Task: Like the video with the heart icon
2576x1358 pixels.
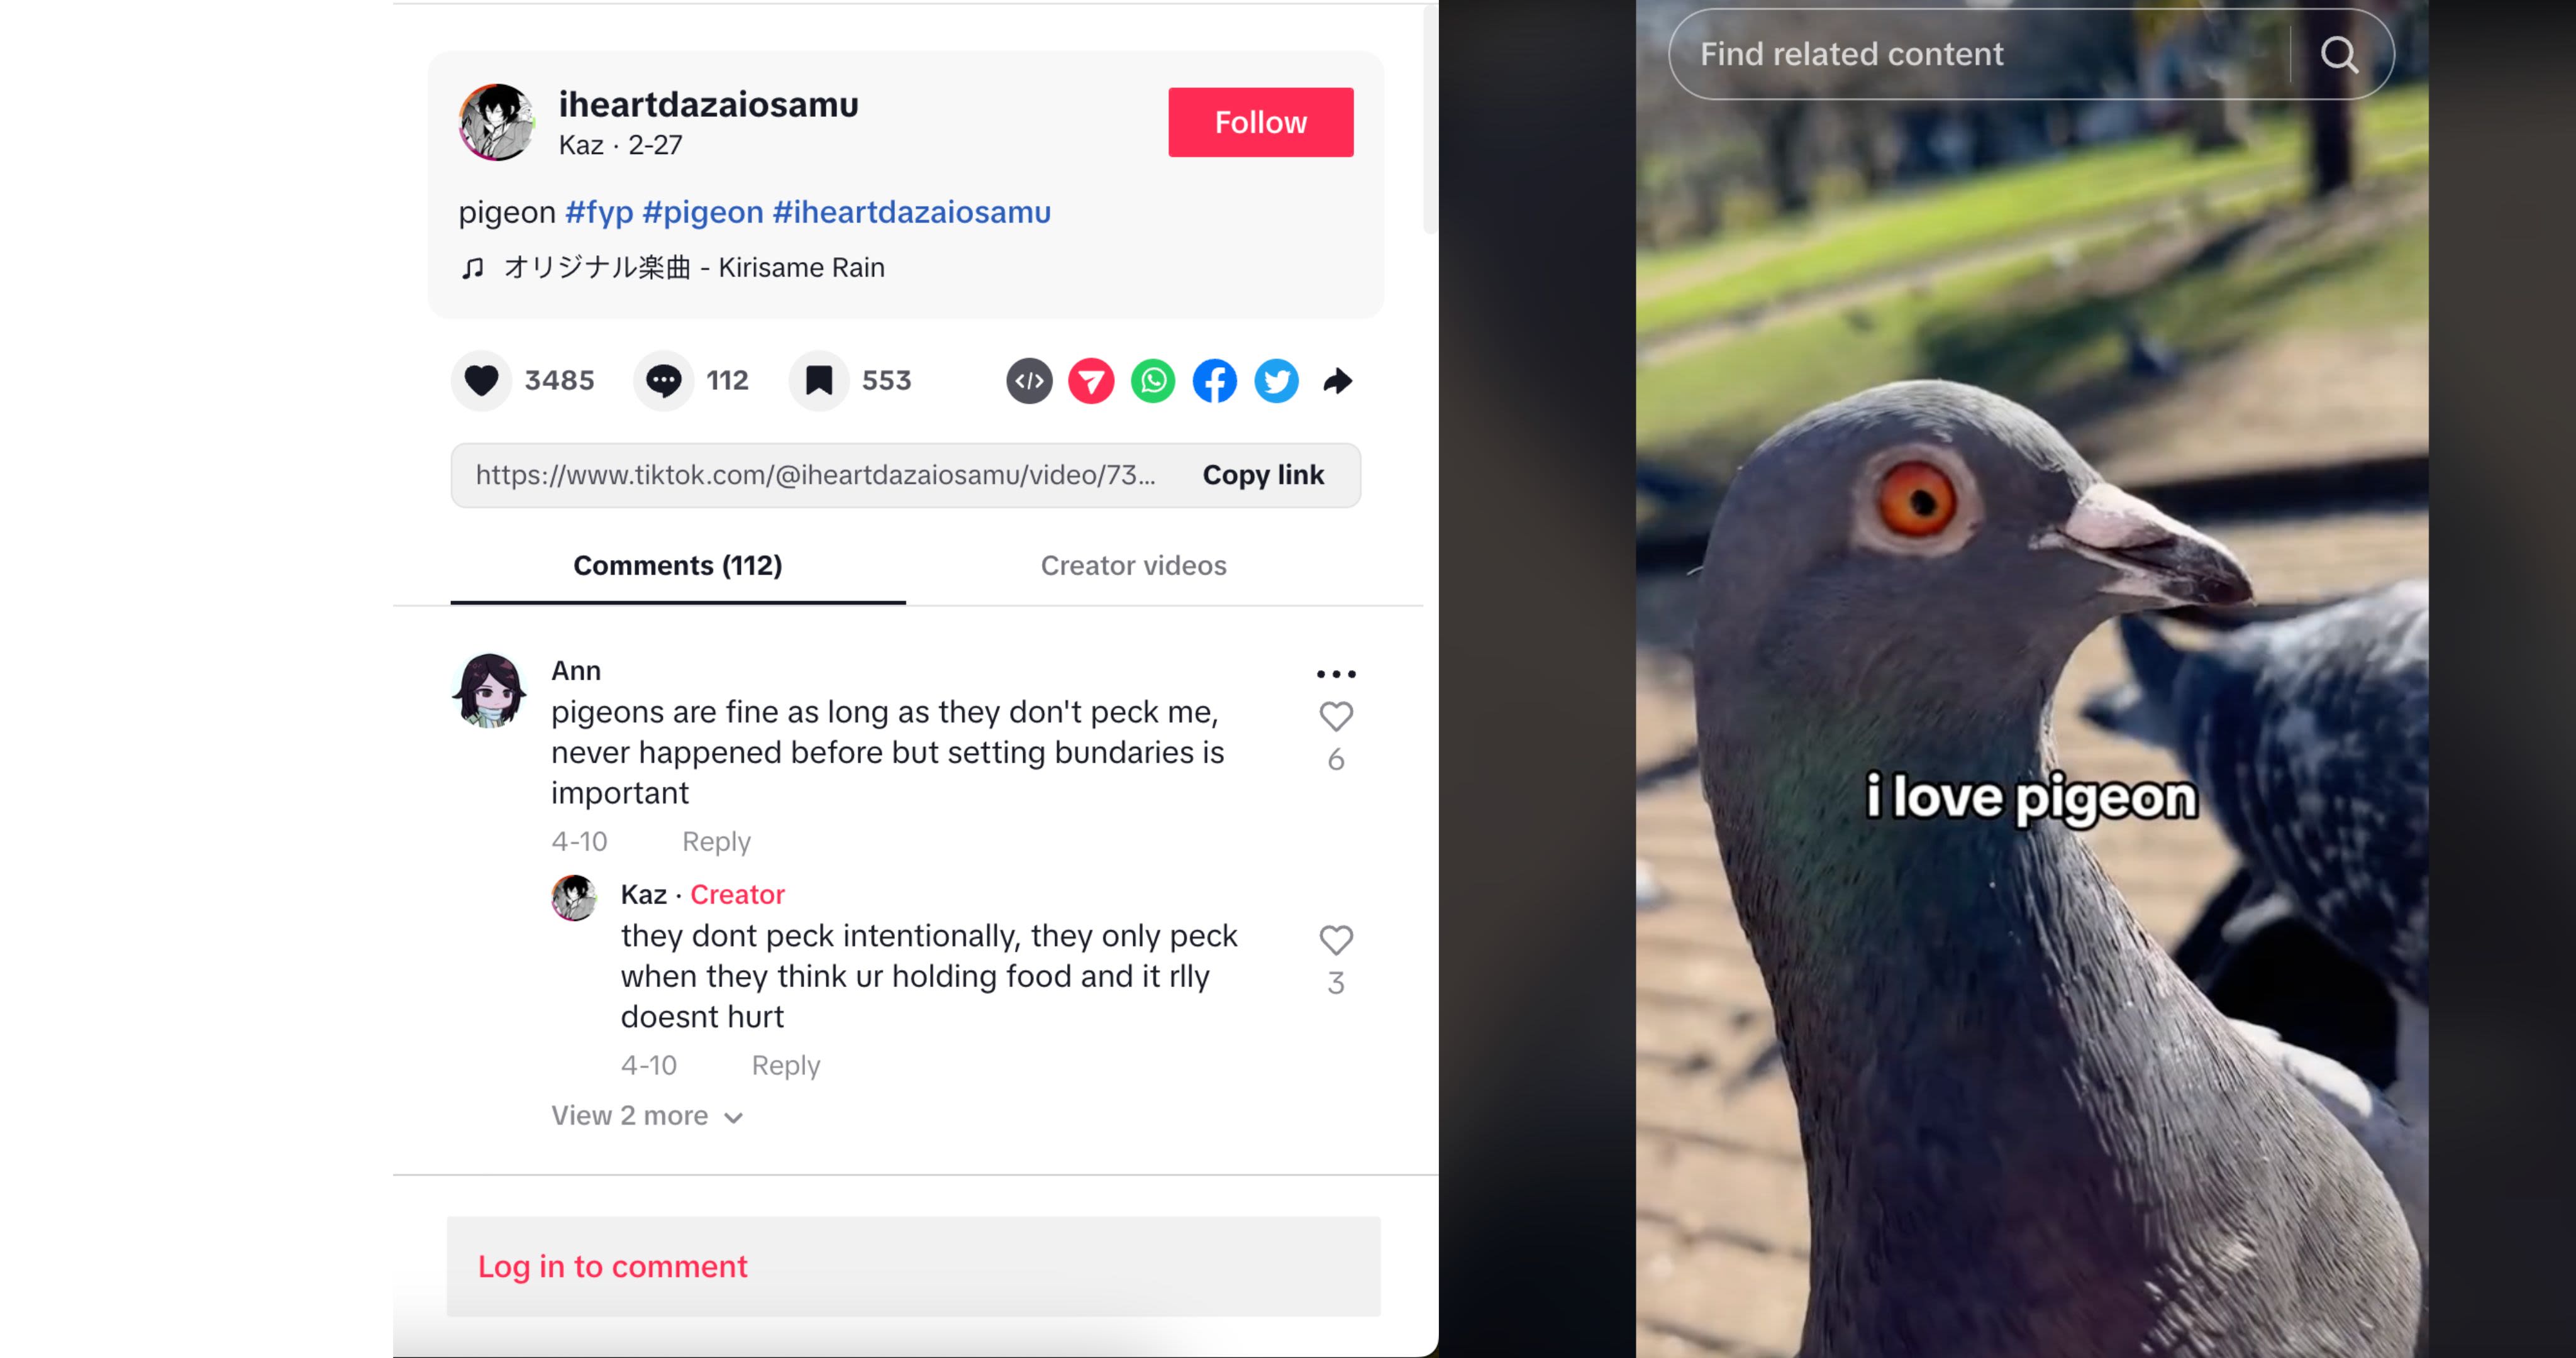Action: pyautogui.click(x=481, y=381)
